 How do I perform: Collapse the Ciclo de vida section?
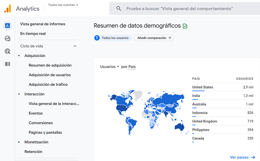(75, 46)
